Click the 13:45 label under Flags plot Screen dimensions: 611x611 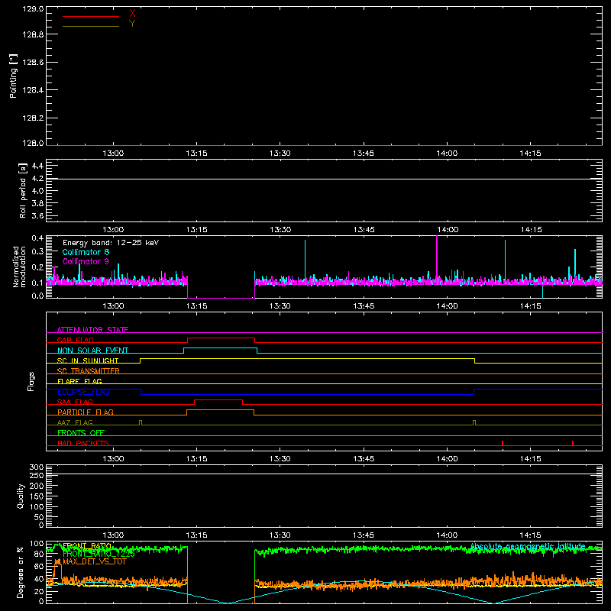point(364,459)
